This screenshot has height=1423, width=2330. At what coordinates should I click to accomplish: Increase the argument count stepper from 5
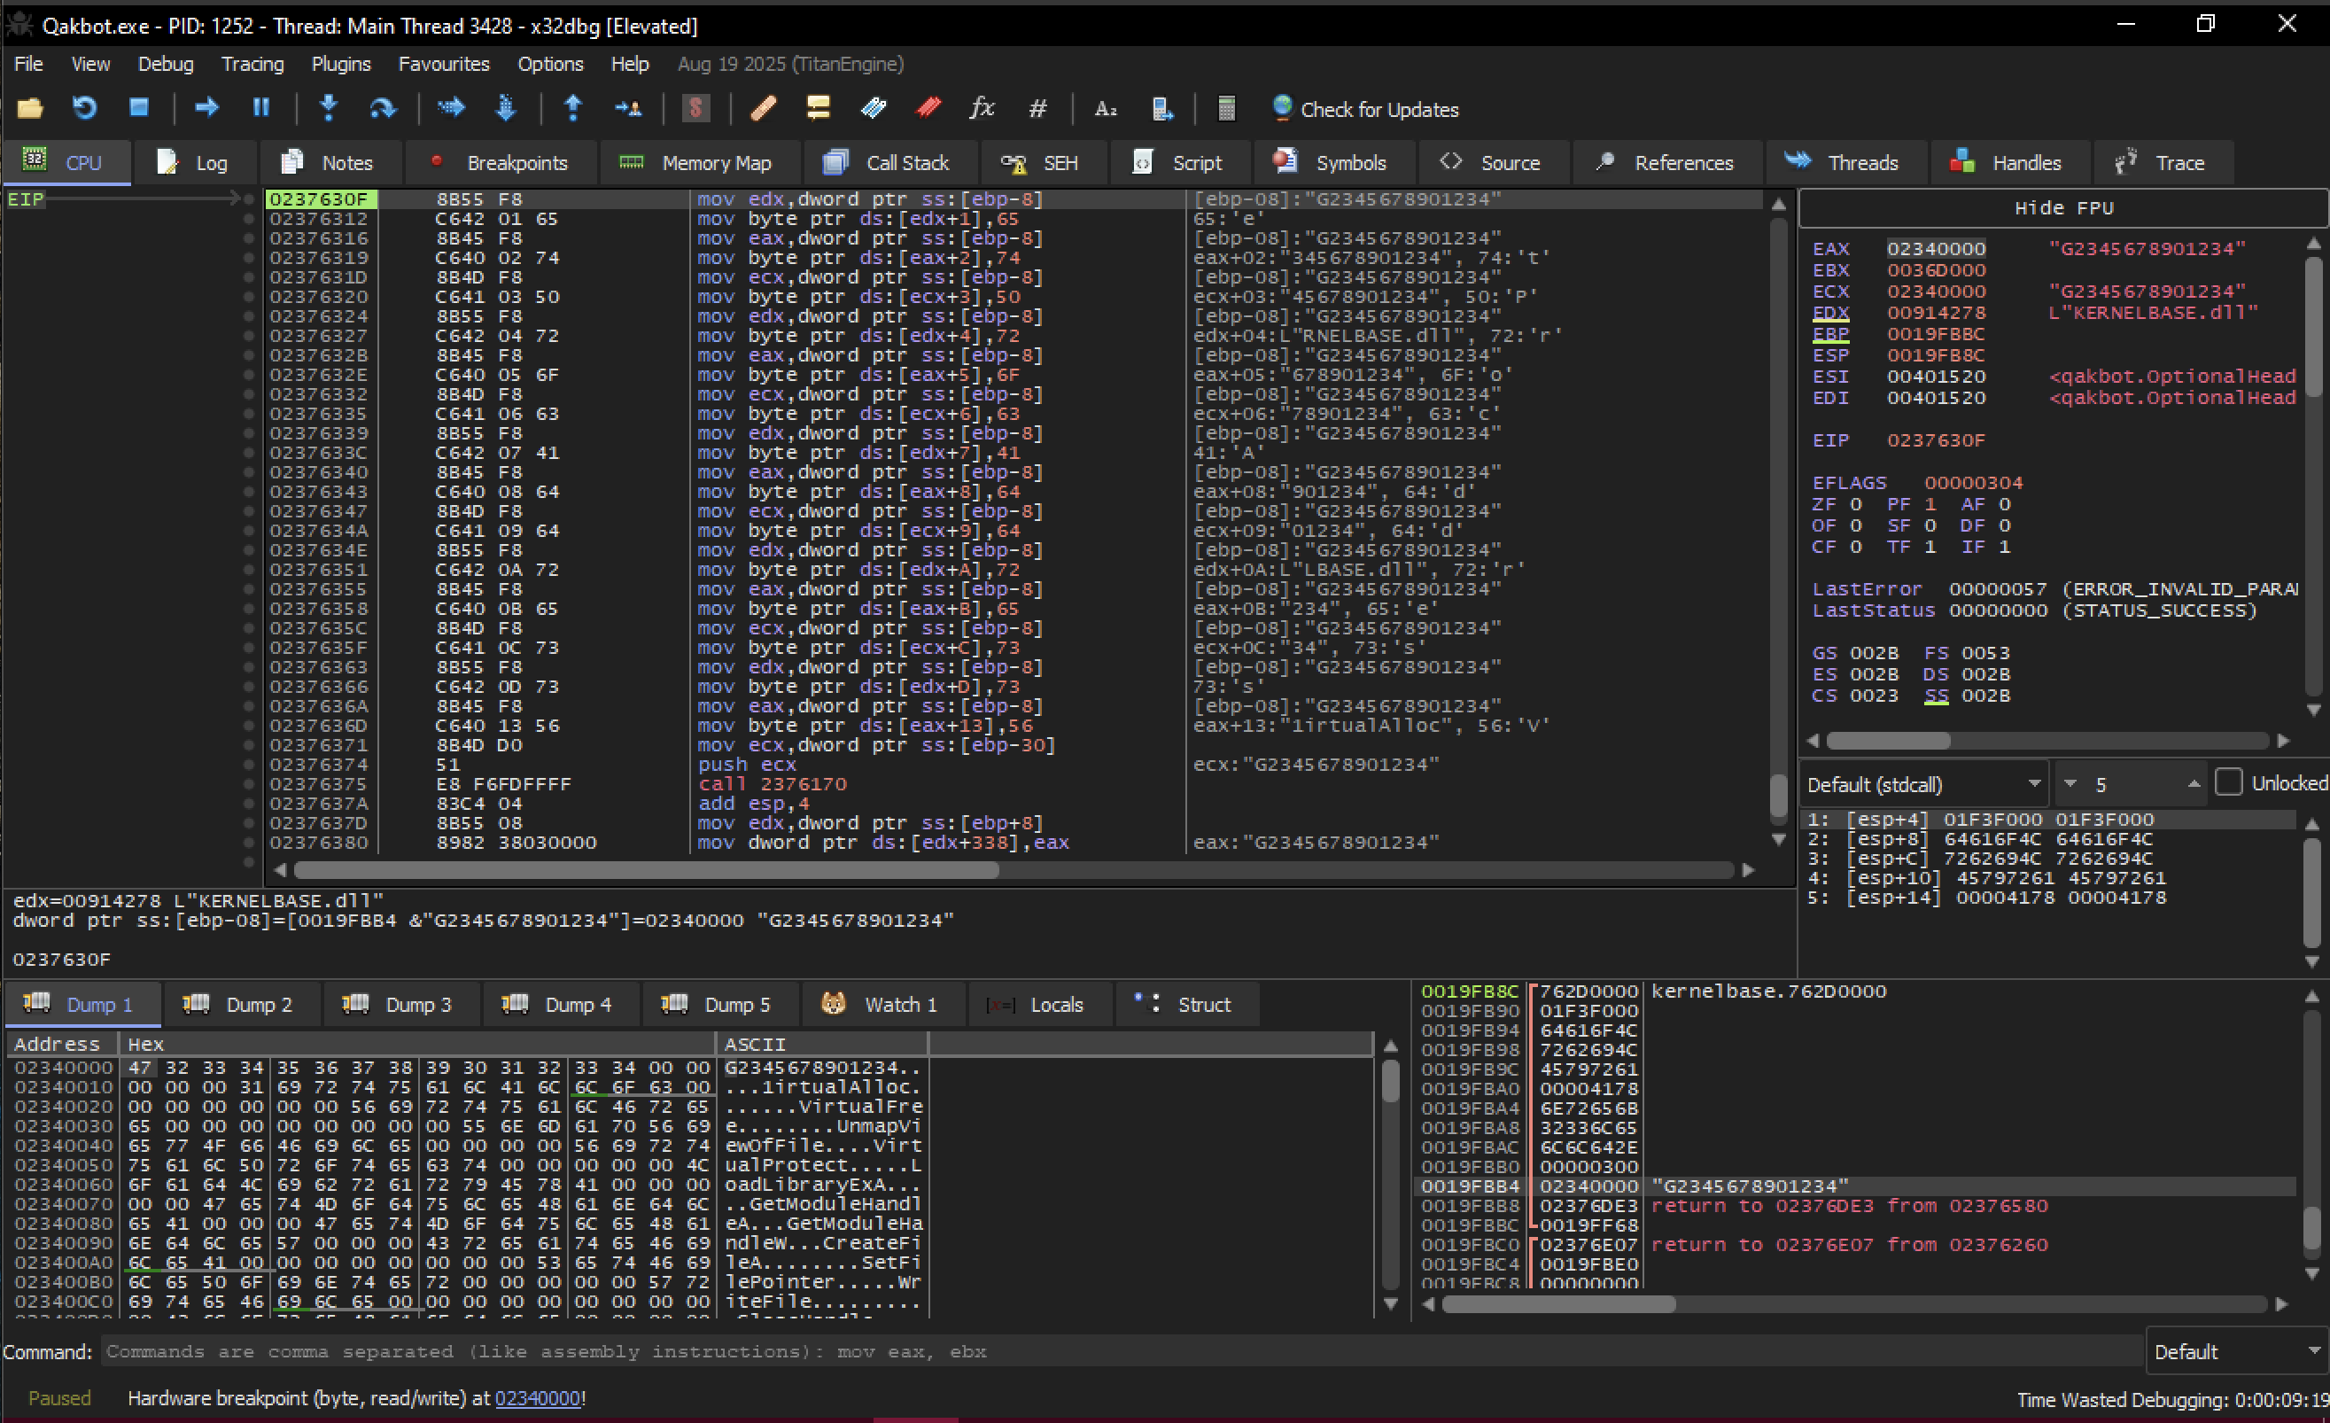click(2194, 784)
